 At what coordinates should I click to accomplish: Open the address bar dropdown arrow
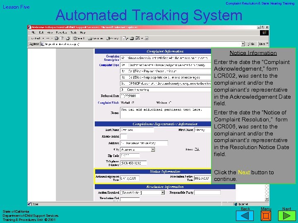243,44
